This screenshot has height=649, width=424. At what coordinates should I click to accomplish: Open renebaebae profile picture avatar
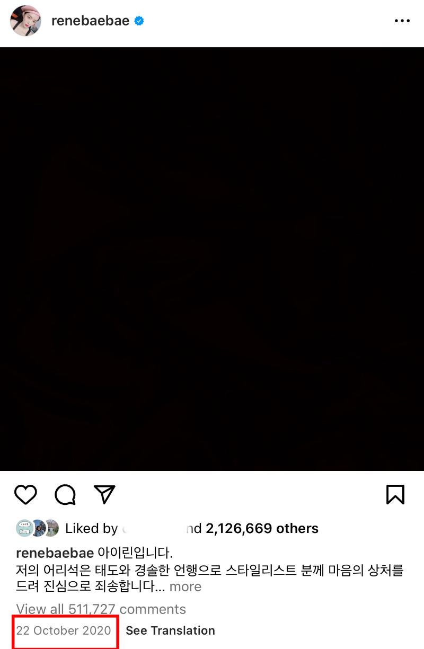click(x=26, y=21)
